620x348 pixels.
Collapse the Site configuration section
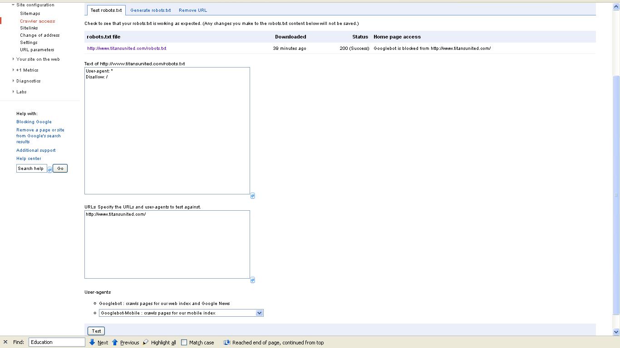pyautogui.click(x=13, y=5)
